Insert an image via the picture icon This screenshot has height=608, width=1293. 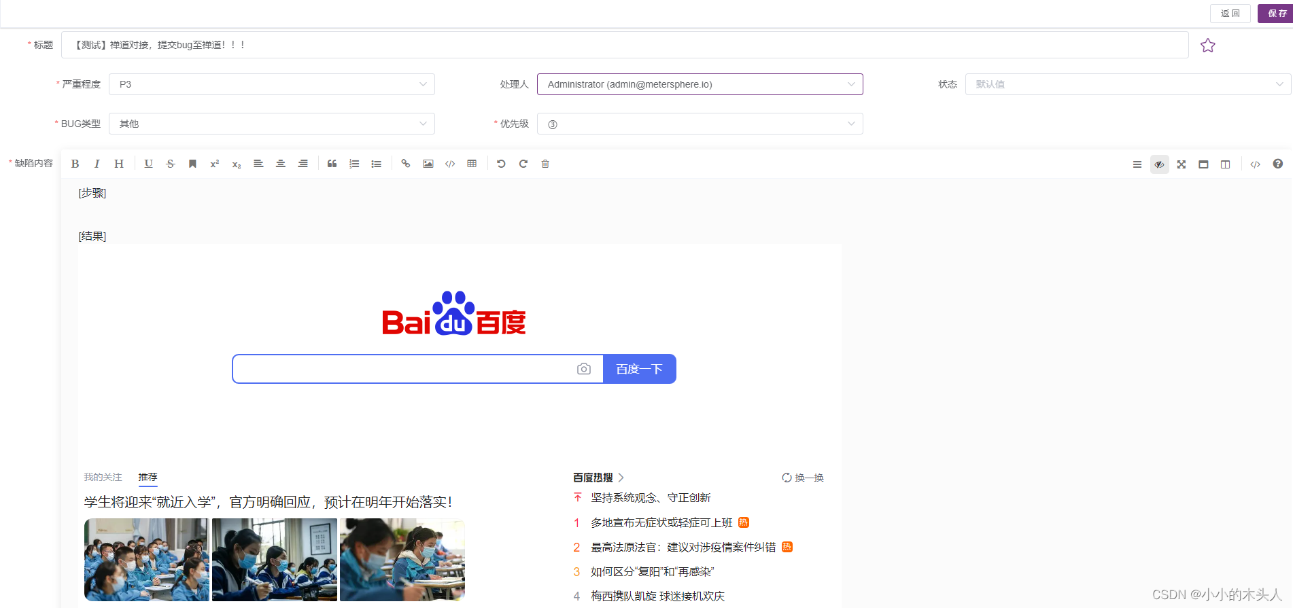coord(428,164)
